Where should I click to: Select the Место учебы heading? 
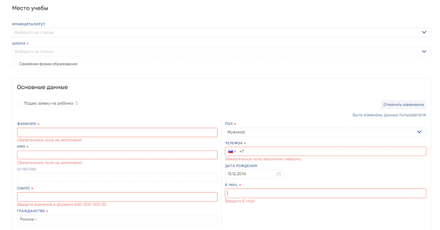point(30,8)
